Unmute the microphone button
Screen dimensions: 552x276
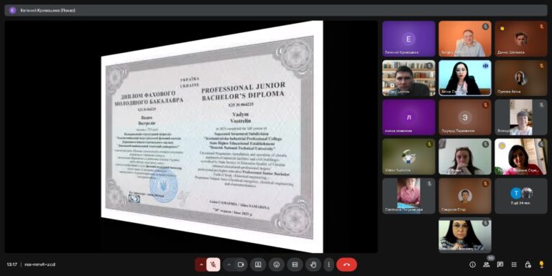213,265
